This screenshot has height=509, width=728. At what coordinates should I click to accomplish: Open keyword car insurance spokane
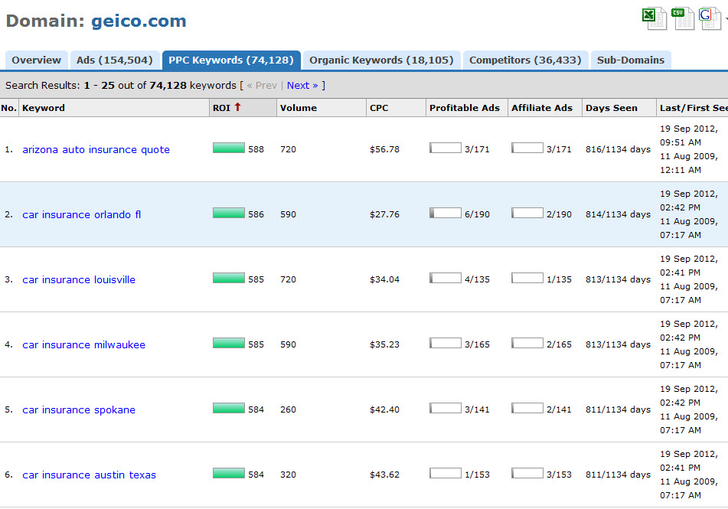click(79, 409)
